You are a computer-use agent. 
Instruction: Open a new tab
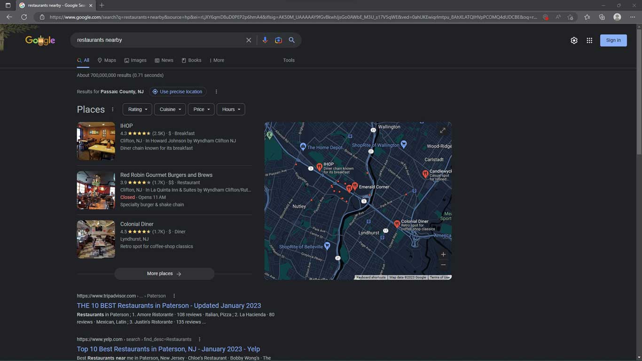point(102,5)
